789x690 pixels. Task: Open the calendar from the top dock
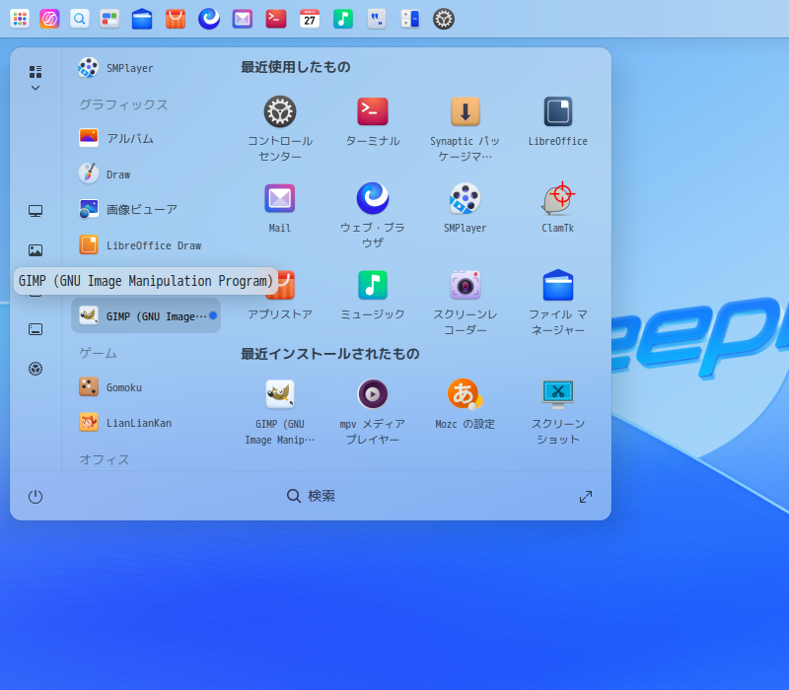[x=310, y=19]
